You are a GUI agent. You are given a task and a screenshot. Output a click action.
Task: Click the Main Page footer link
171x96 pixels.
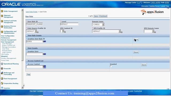point(33,91)
